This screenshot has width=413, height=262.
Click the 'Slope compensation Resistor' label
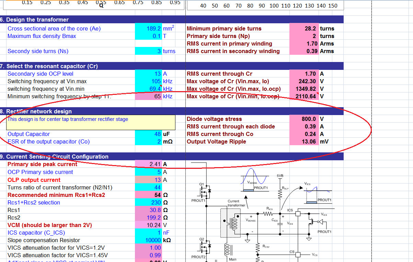44,240
